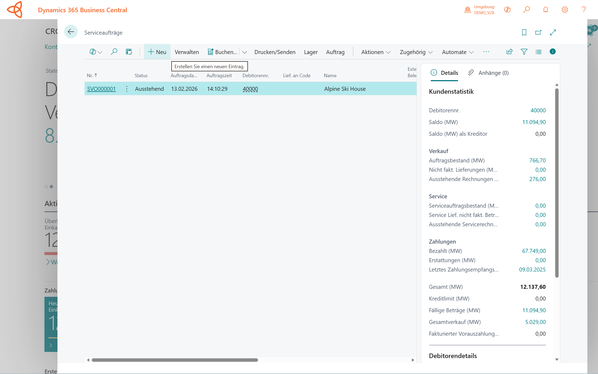Image resolution: width=598 pixels, height=374 pixels.
Task: Open row menu dots for SVO000001
Action: coord(127,89)
